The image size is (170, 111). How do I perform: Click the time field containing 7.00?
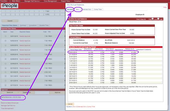(x=46, y=11)
